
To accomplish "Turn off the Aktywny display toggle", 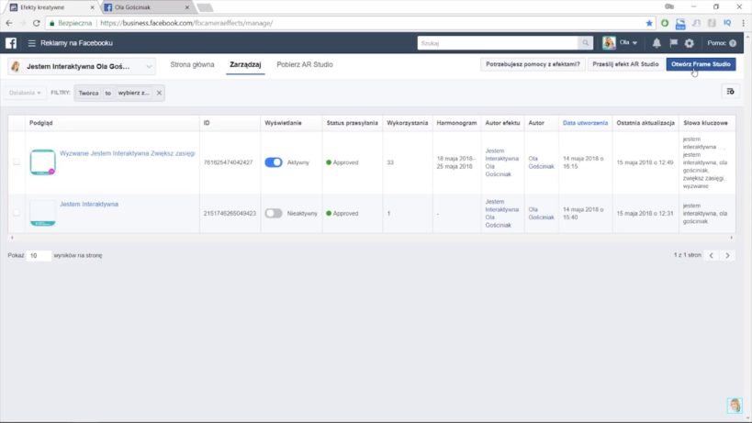I will [x=274, y=162].
